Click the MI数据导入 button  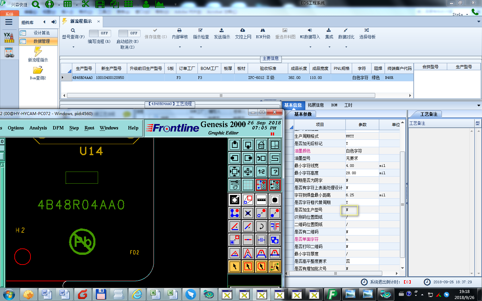pyautogui.click(x=310, y=34)
